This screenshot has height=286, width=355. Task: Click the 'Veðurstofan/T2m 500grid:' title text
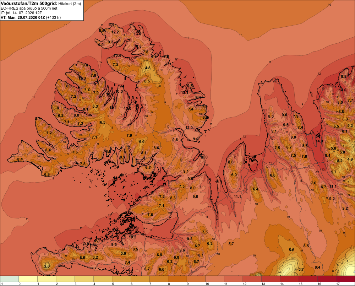click(x=29, y=4)
